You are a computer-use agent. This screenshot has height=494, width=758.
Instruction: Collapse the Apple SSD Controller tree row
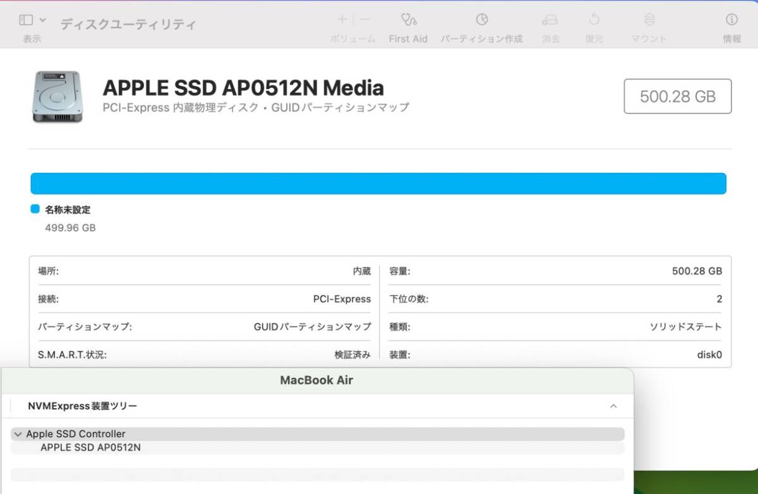pos(18,434)
